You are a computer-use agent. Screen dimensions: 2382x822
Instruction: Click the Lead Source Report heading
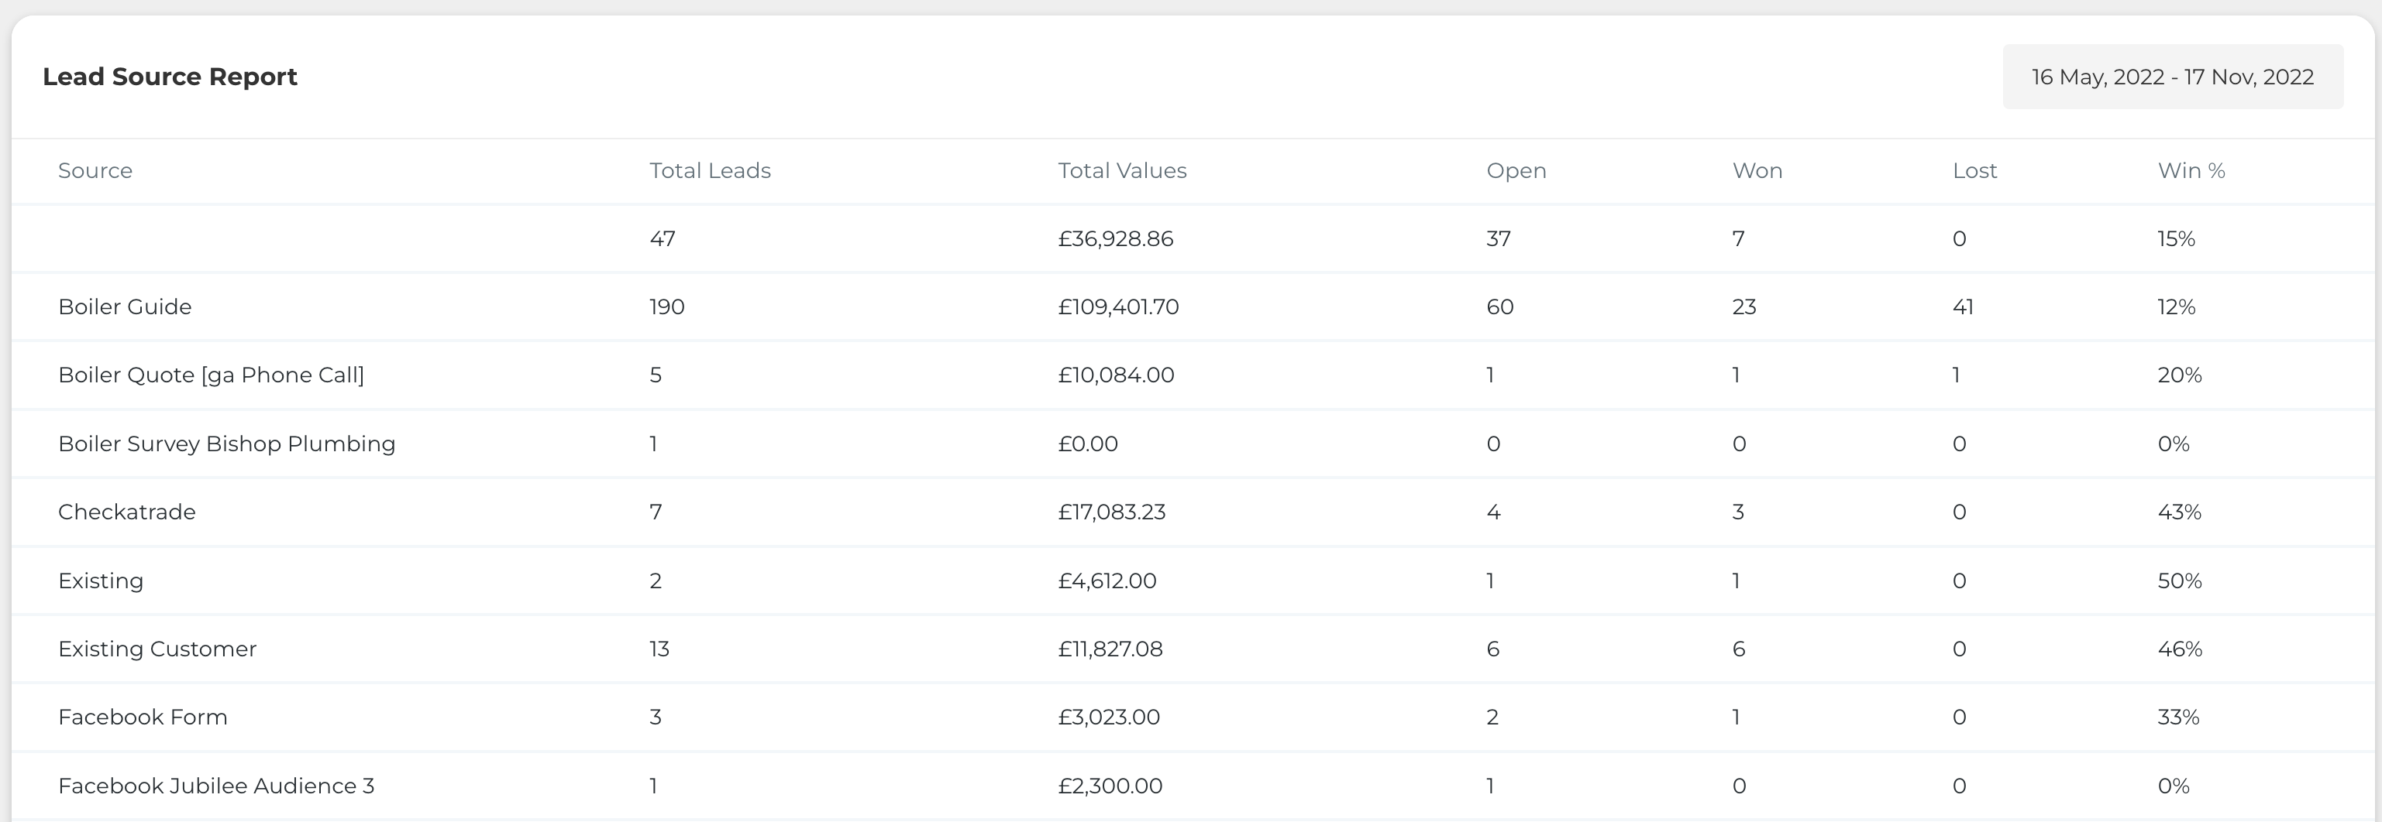click(170, 77)
